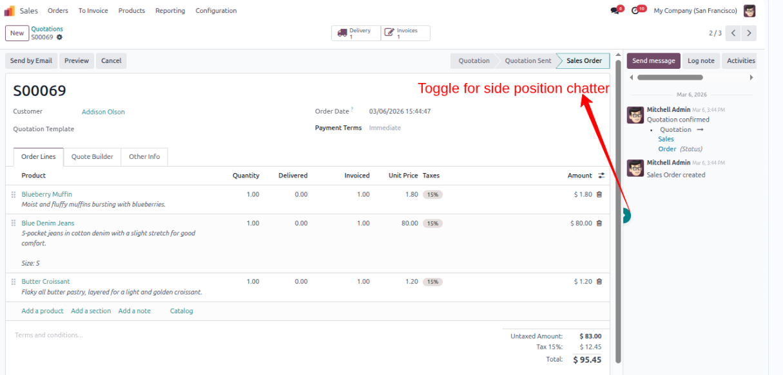The height and width of the screenshot is (375, 783).
Task: Open optional columns adjust icon
Action: coord(601,176)
